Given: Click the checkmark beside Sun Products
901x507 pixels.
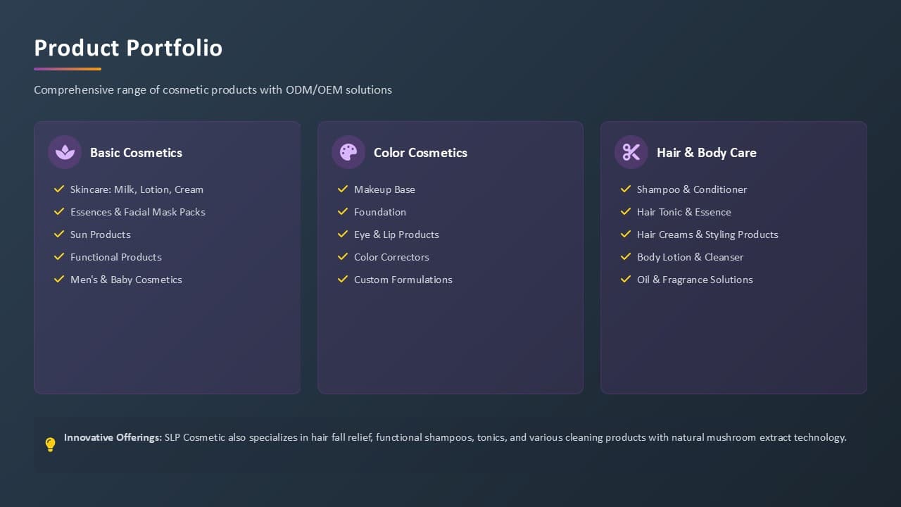Looking at the screenshot, I should [x=59, y=234].
